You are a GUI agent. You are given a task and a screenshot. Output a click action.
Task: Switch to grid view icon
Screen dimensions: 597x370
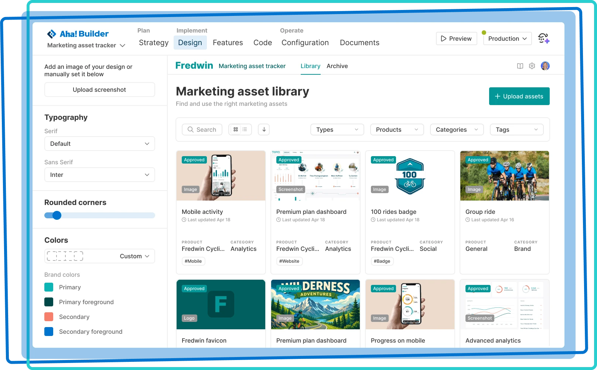[236, 129]
